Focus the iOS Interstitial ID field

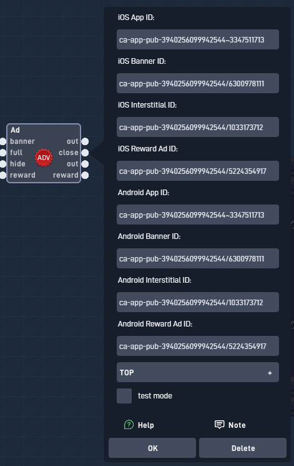[x=198, y=127]
